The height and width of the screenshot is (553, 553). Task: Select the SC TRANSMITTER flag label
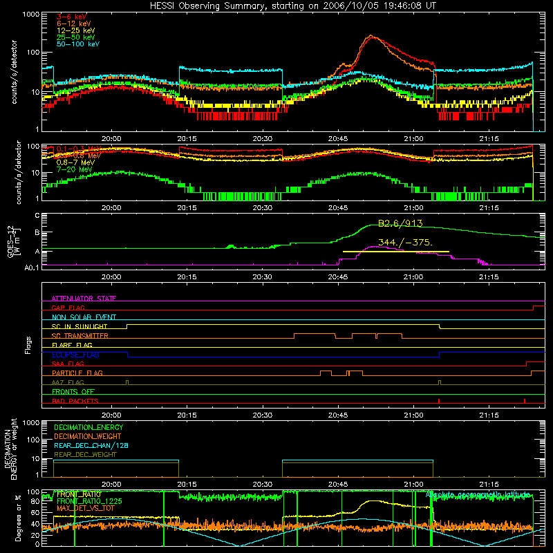click(x=79, y=336)
